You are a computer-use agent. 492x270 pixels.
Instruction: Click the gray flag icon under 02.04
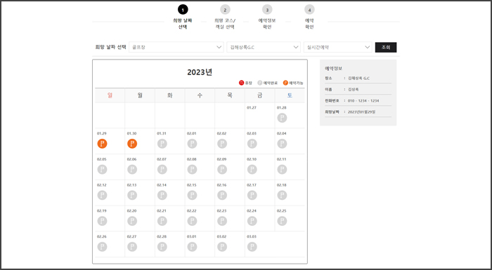click(x=282, y=144)
